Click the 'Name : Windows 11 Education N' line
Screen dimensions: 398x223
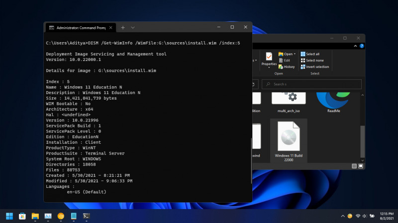click(x=84, y=87)
